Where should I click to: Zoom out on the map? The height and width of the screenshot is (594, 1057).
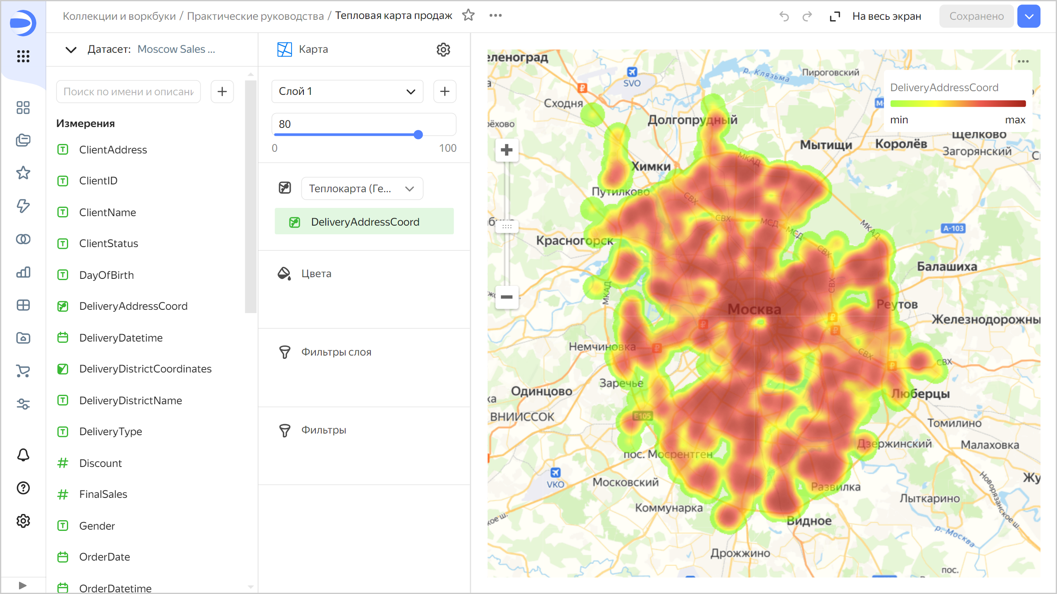(507, 297)
